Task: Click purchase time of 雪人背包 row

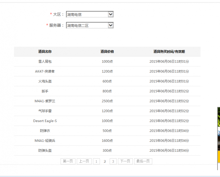Action: tap(169, 61)
